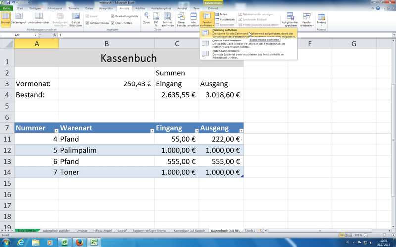The image size is (396, 247).
Task: Click the Ausblenden hide window icon
Action: 217,19
